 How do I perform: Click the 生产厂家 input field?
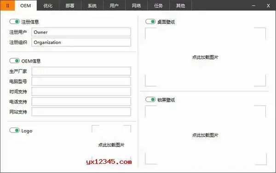pyautogui.click(x=81, y=71)
